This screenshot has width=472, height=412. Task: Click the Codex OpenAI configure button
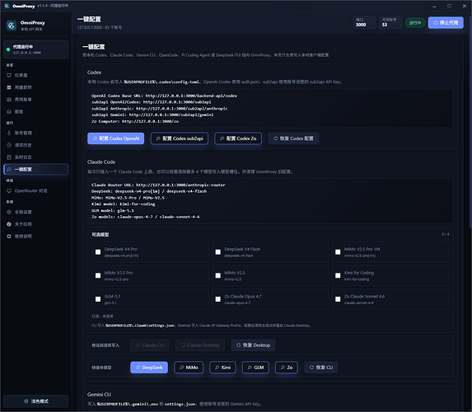116,138
